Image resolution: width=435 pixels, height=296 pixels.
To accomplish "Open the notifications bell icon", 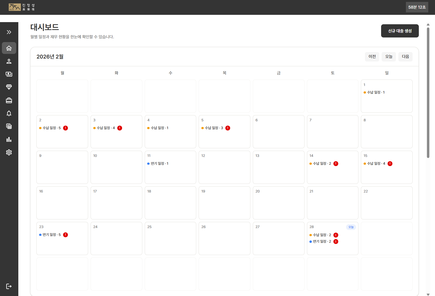I will (9, 113).
